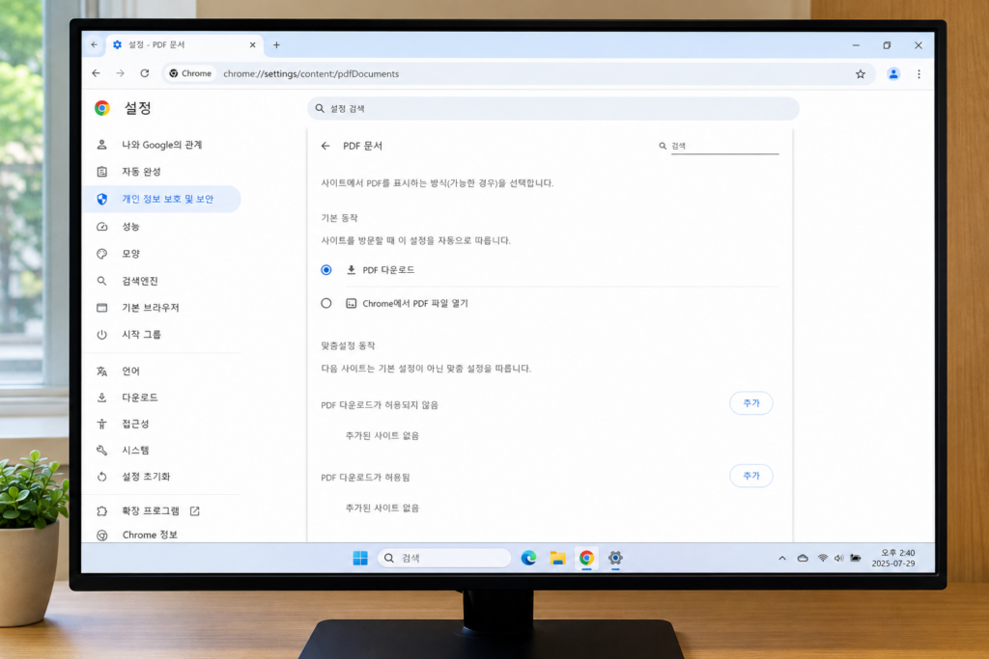The image size is (989, 659).
Task: Reload the page with the refresh icon
Action: [x=145, y=73]
